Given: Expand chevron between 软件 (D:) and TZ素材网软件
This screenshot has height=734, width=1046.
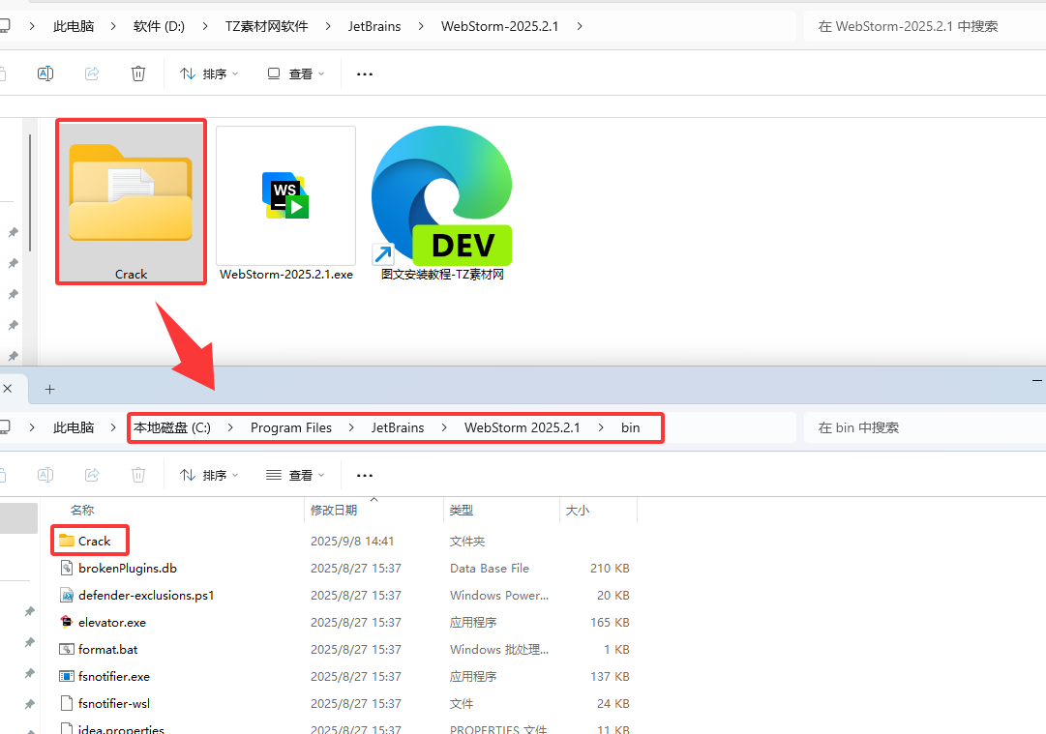Looking at the screenshot, I should (205, 27).
